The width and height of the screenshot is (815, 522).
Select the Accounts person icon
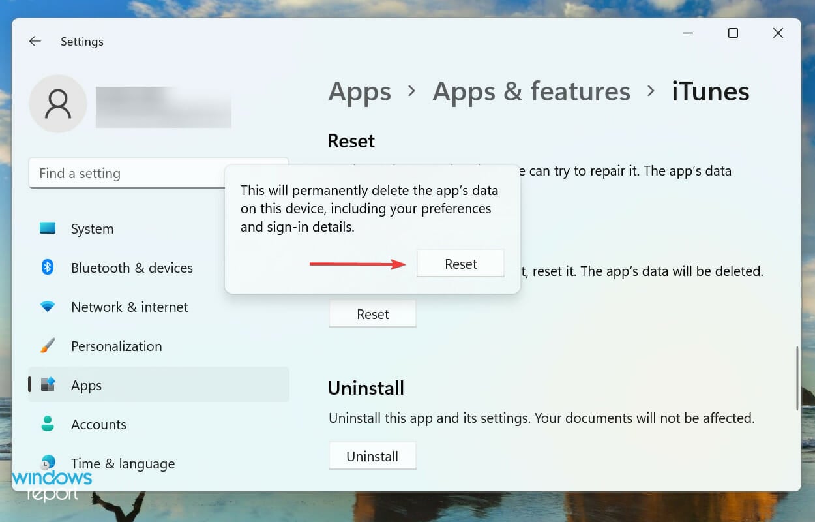[48, 424]
